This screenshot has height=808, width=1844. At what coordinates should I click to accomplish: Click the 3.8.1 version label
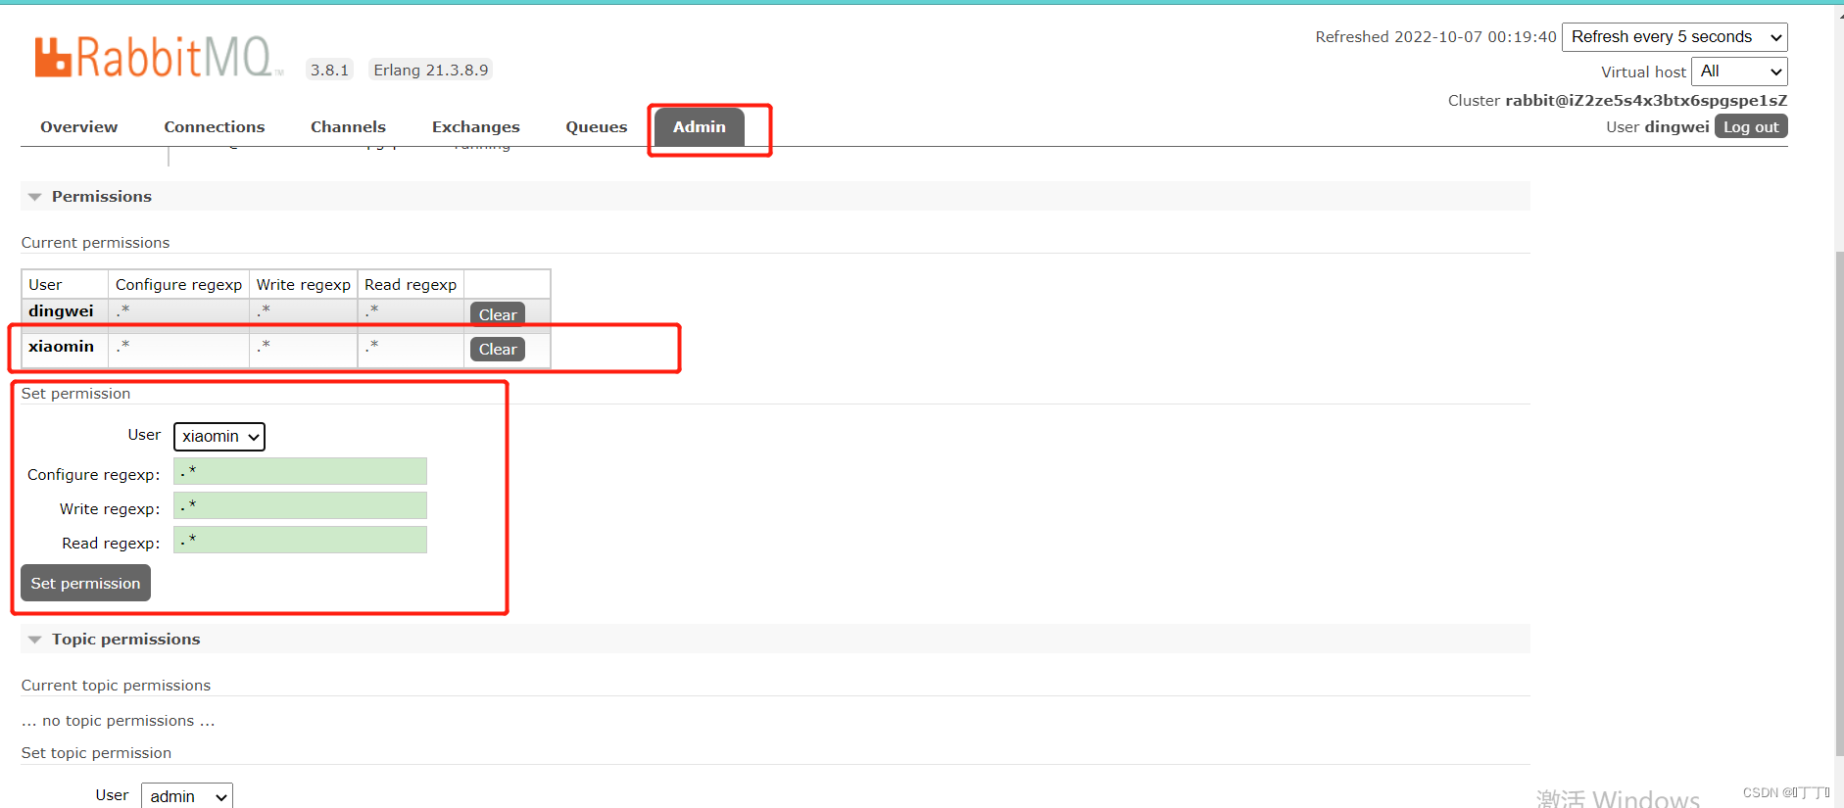pyautogui.click(x=329, y=71)
